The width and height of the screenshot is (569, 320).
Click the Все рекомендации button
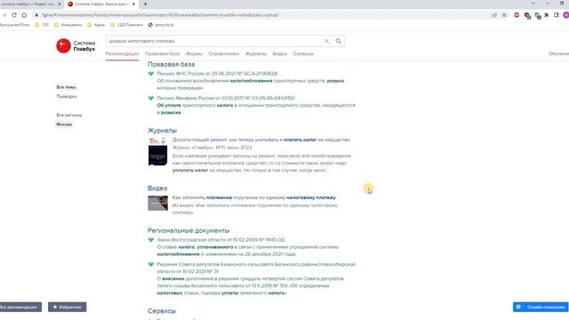click(x=20, y=307)
